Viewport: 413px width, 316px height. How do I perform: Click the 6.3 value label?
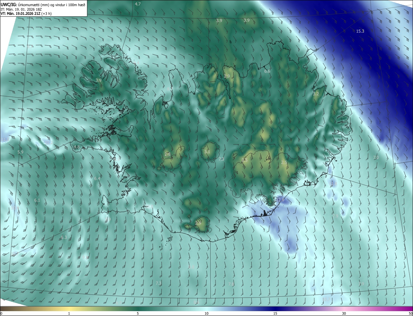(x=64, y=237)
